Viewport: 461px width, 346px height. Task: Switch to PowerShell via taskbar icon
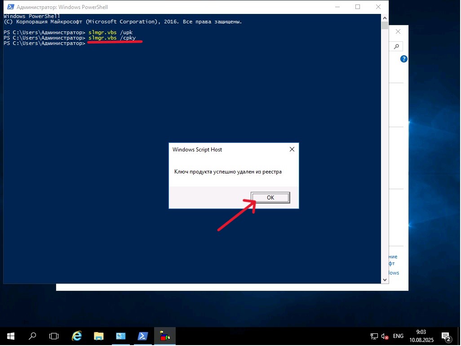(143, 336)
